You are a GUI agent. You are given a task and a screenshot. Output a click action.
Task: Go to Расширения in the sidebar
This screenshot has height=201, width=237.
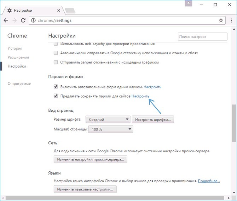[18, 57]
